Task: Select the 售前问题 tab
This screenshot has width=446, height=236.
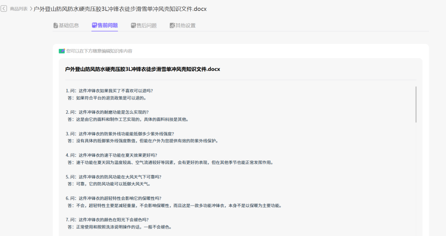Action: (x=104, y=26)
